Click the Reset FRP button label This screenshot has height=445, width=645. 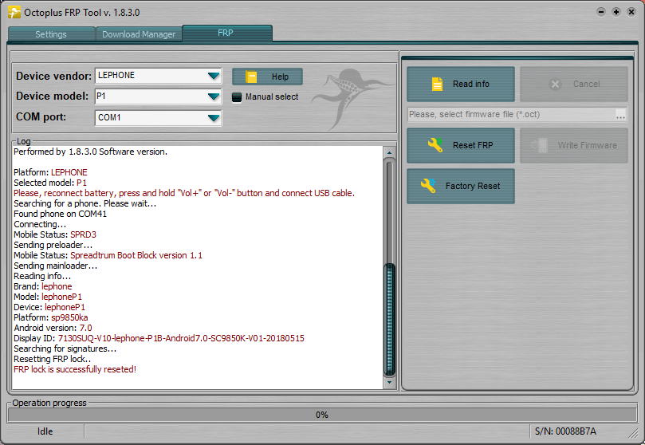(x=473, y=145)
